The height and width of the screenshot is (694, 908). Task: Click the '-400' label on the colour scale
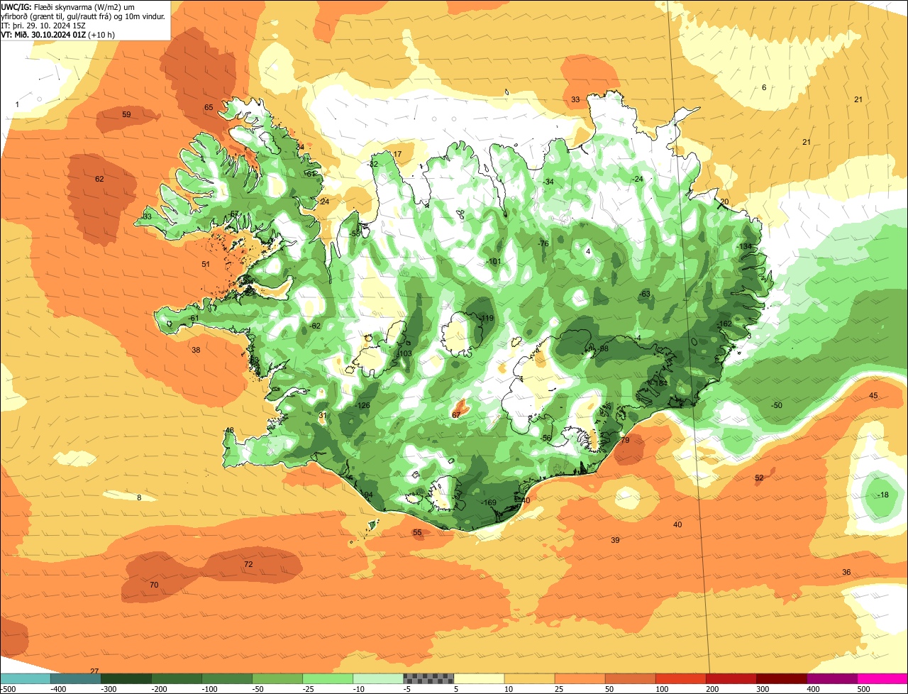(x=58, y=688)
